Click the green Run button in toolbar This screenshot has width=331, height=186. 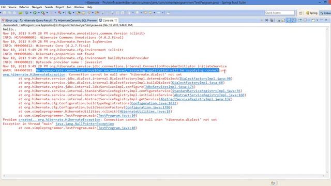pos(35,13)
